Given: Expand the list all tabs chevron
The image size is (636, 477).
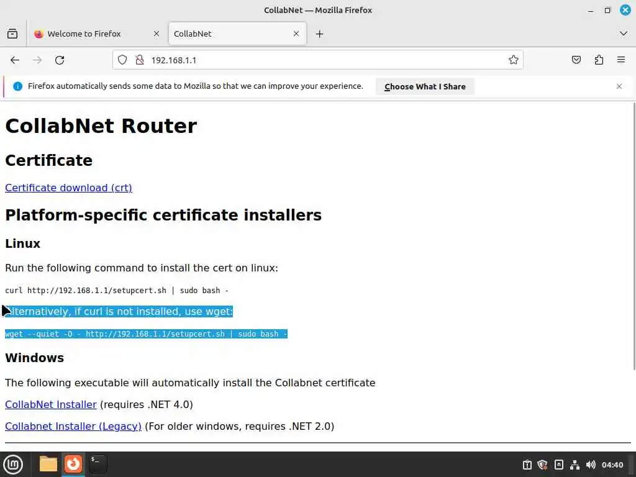Looking at the screenshot, I should coord(624,34).
